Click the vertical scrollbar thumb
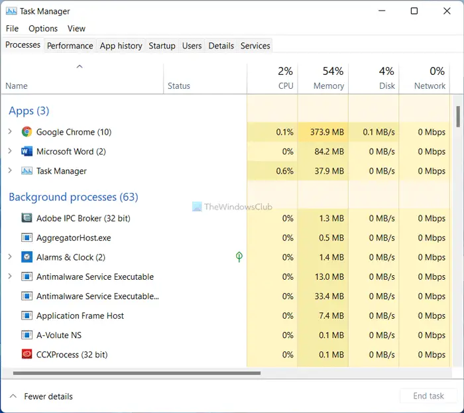This screenshot has height=413, width=464. click(458, 117)
